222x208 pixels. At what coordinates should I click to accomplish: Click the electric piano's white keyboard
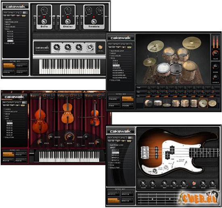tap(70, 66)
